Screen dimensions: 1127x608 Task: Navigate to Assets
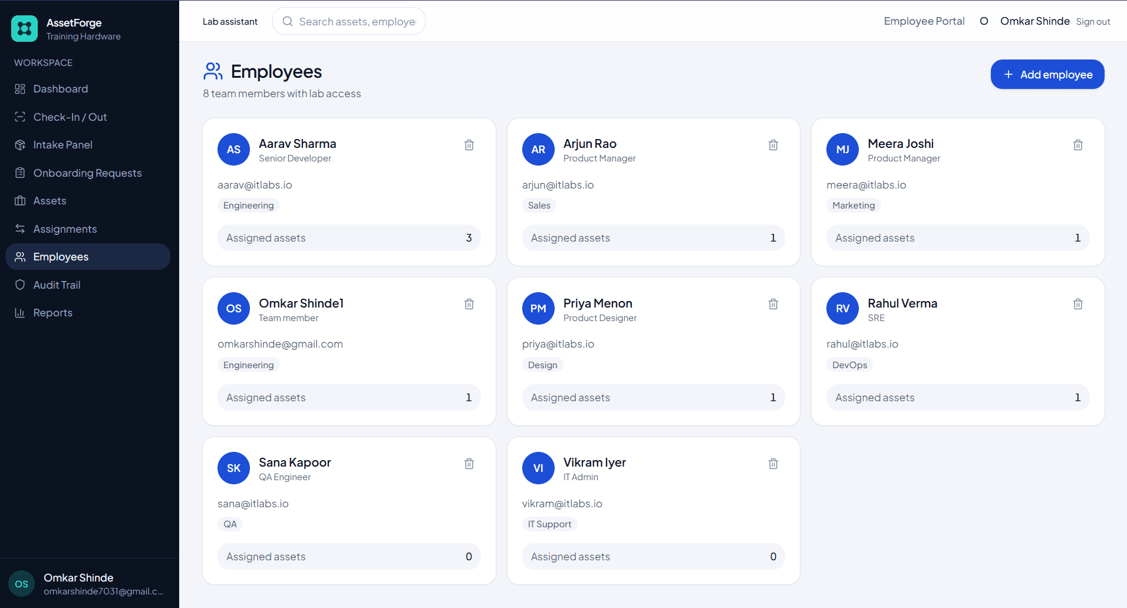(88, 201)
